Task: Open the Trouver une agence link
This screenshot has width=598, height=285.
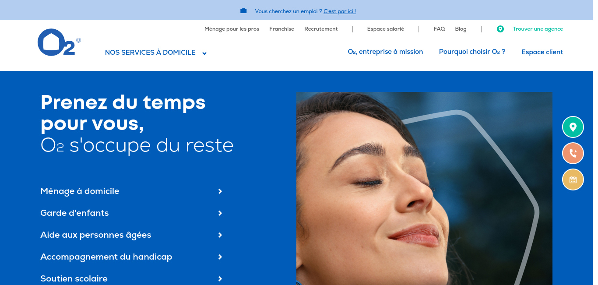Action: 538,29
